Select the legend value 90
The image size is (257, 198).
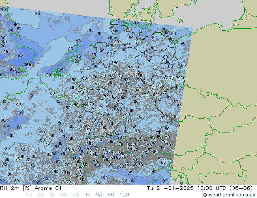(87, 195)
